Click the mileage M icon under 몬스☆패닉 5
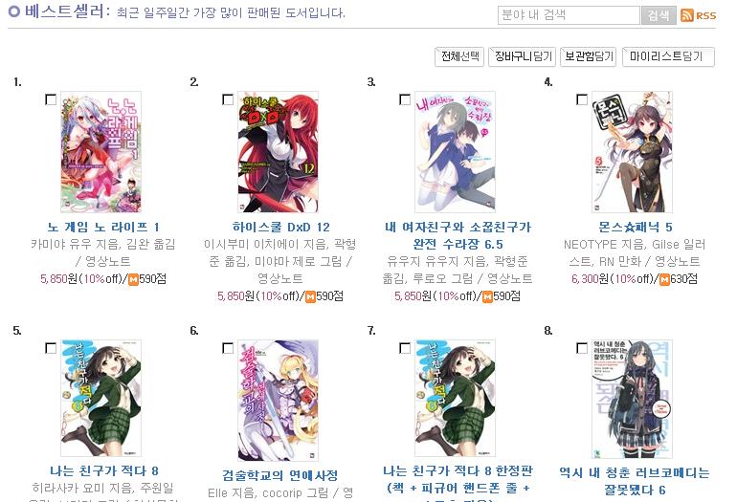The image size is (737, 502). click(x=664, y=279)
